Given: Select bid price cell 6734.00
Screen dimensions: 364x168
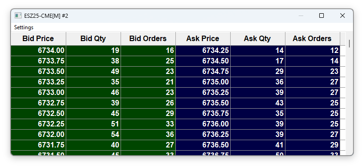Looking at the screenshot, I should click(x=38, y=51).
